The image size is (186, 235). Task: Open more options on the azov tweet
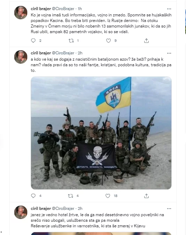[x=169, y=53]
